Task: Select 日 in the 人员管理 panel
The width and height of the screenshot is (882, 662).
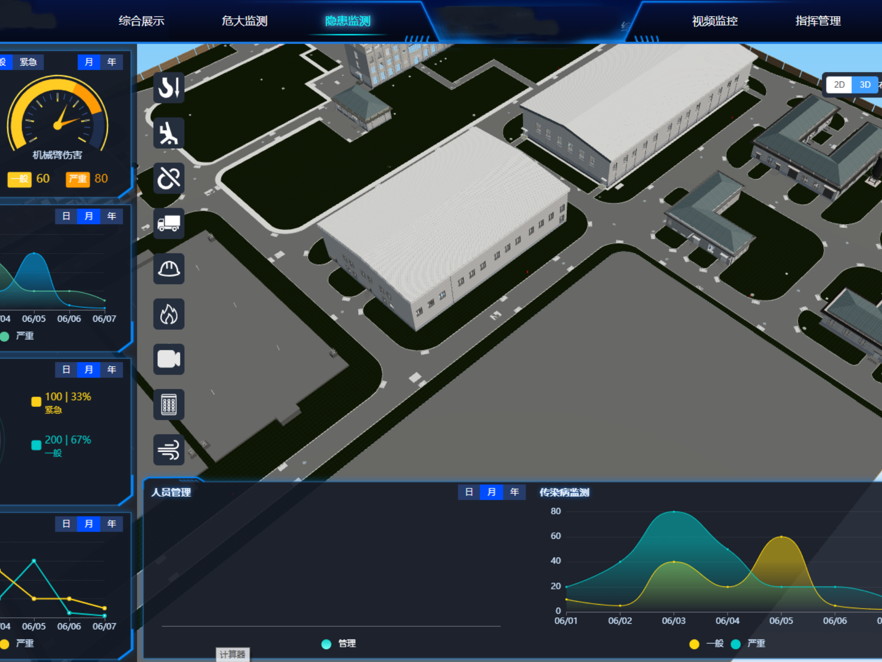Action: 469,492
